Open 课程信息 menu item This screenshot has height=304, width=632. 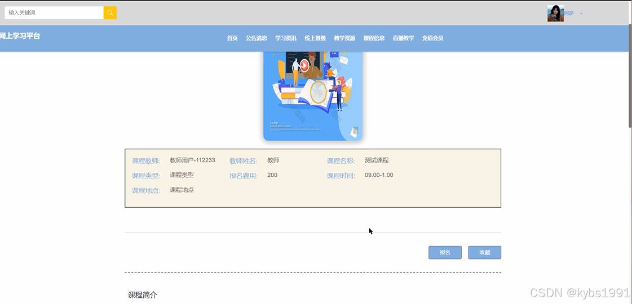point(374,38)
